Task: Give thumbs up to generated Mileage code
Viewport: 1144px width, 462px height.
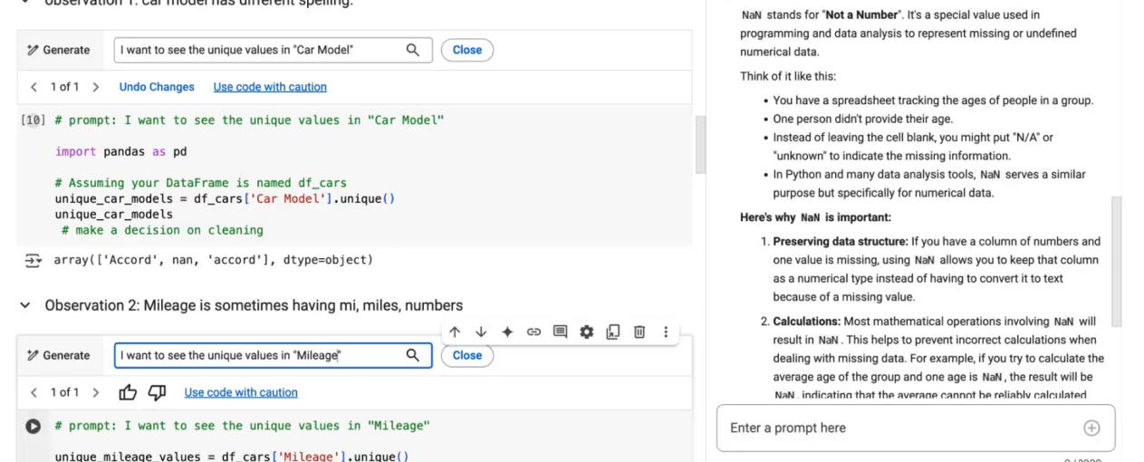Action: 128,392
